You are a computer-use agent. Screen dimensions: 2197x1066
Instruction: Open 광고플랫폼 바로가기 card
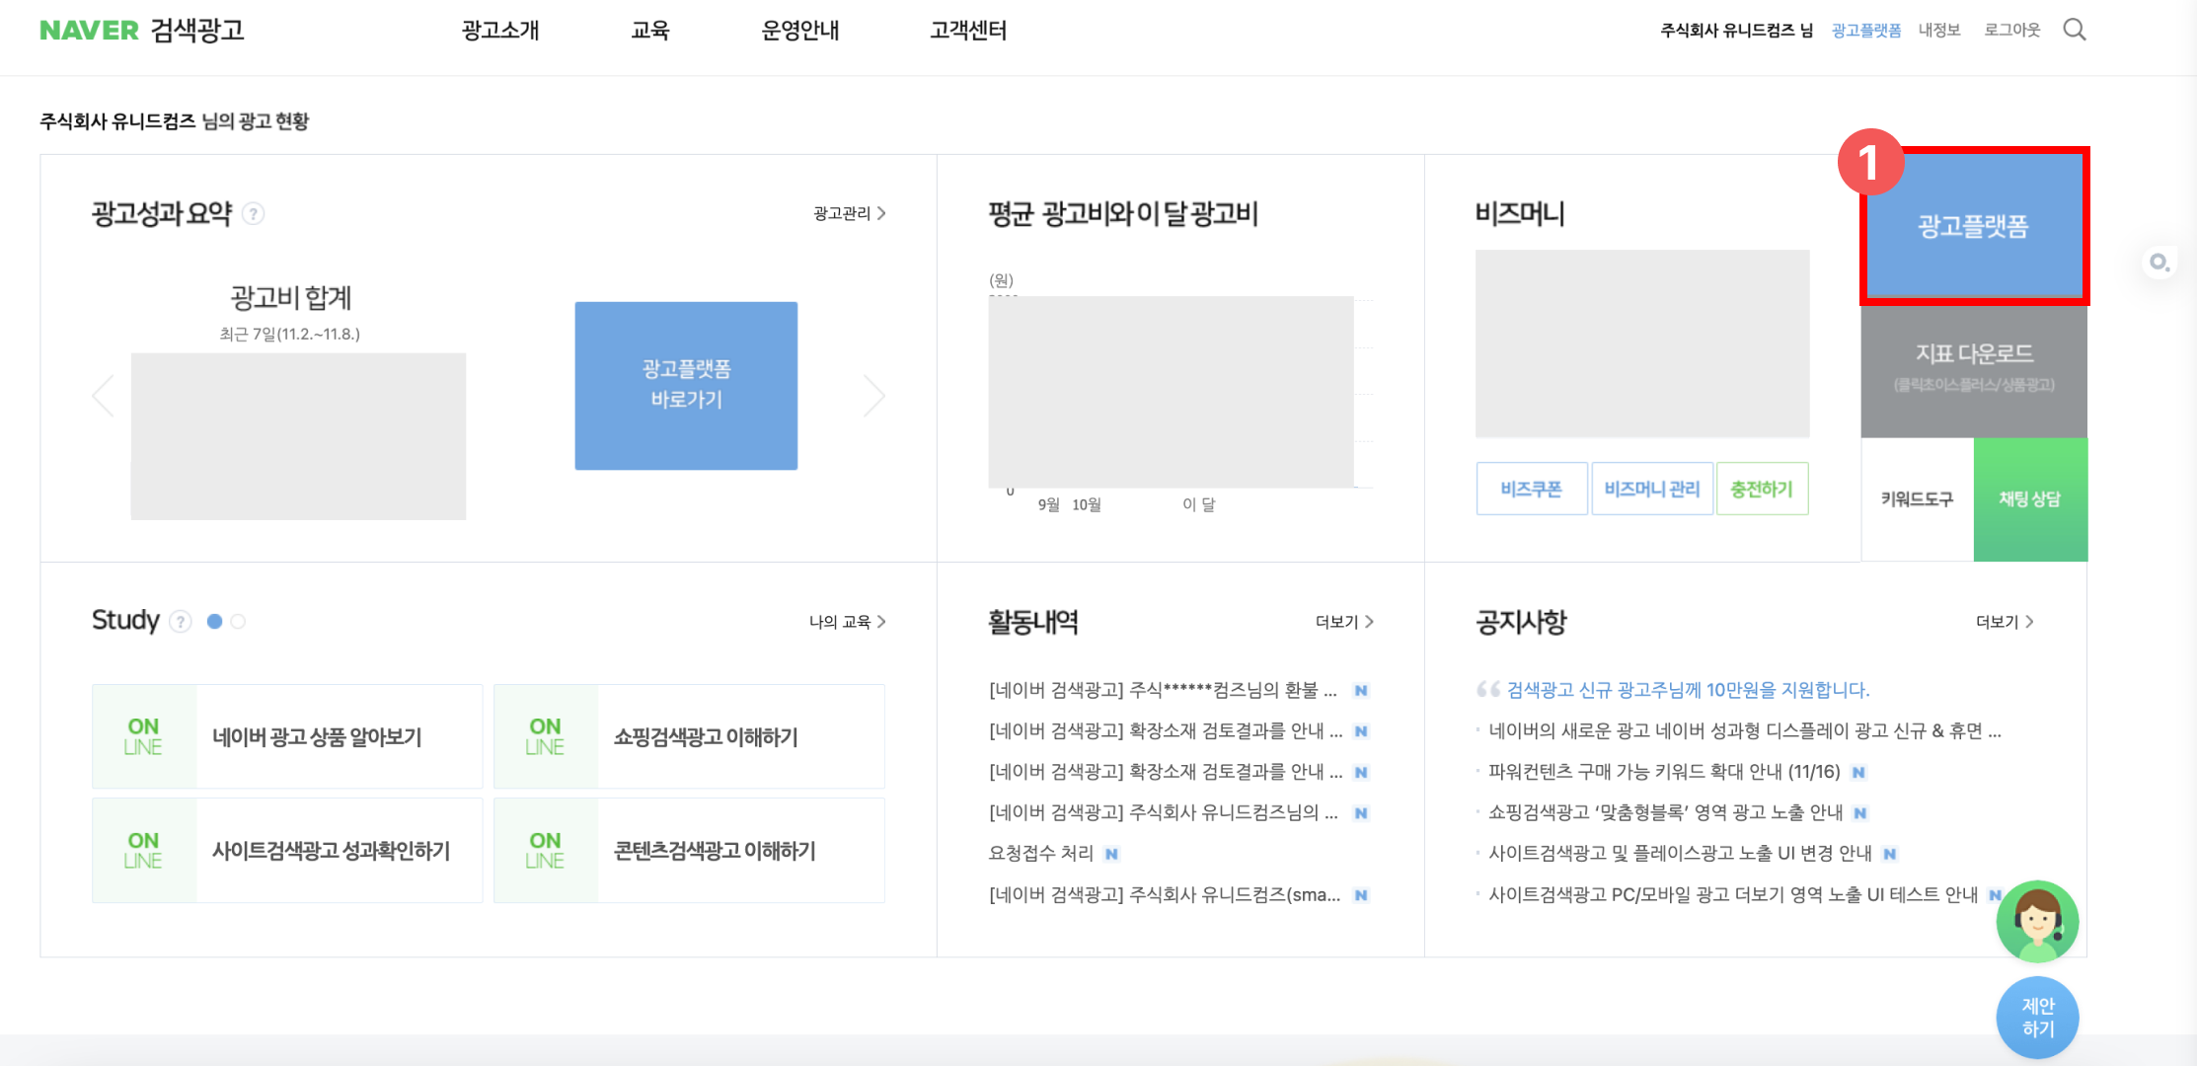[x=685, y=385]
